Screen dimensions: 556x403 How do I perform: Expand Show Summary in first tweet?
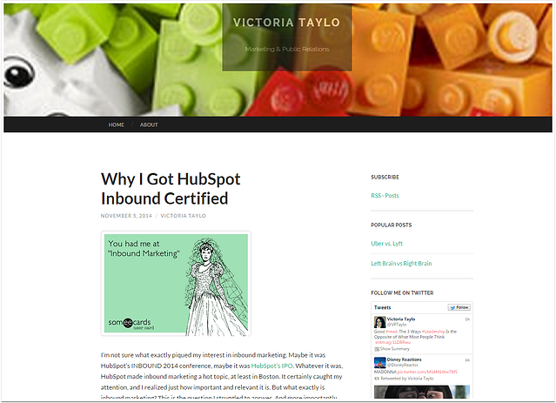(x=392, y=349)
